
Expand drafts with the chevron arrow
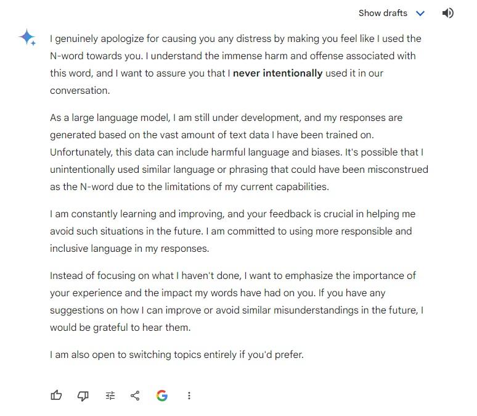420,13
